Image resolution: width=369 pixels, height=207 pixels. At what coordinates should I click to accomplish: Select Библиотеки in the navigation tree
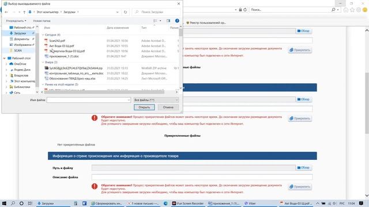click(22, 87)
